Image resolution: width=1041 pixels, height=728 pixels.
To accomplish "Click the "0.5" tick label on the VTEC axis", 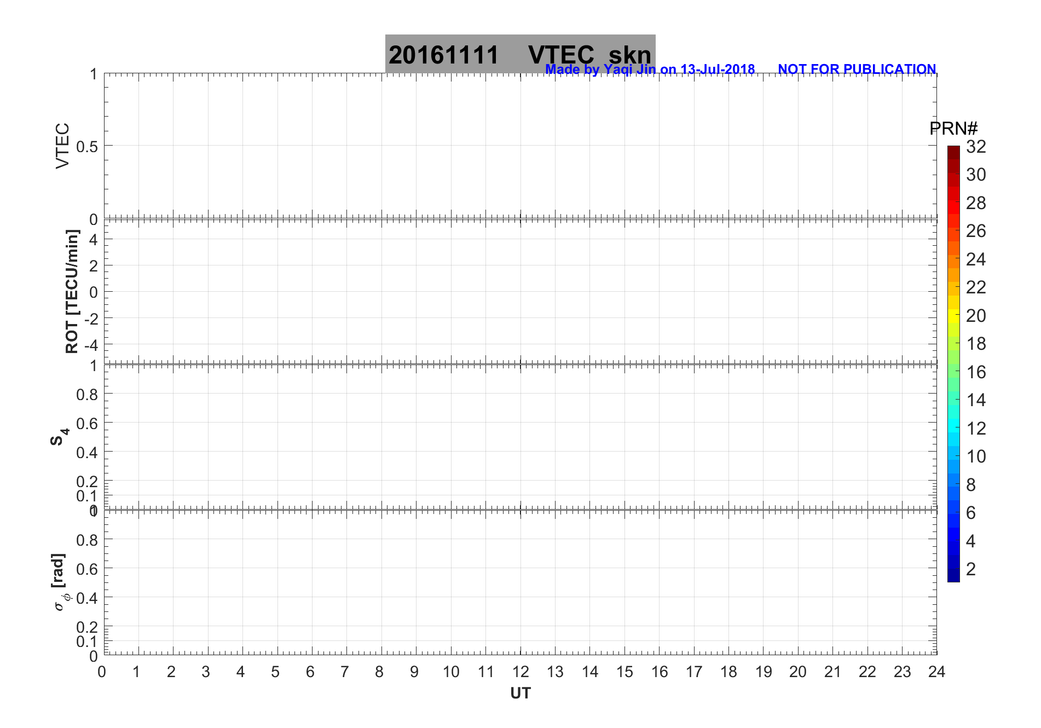I will pos(87,147).
